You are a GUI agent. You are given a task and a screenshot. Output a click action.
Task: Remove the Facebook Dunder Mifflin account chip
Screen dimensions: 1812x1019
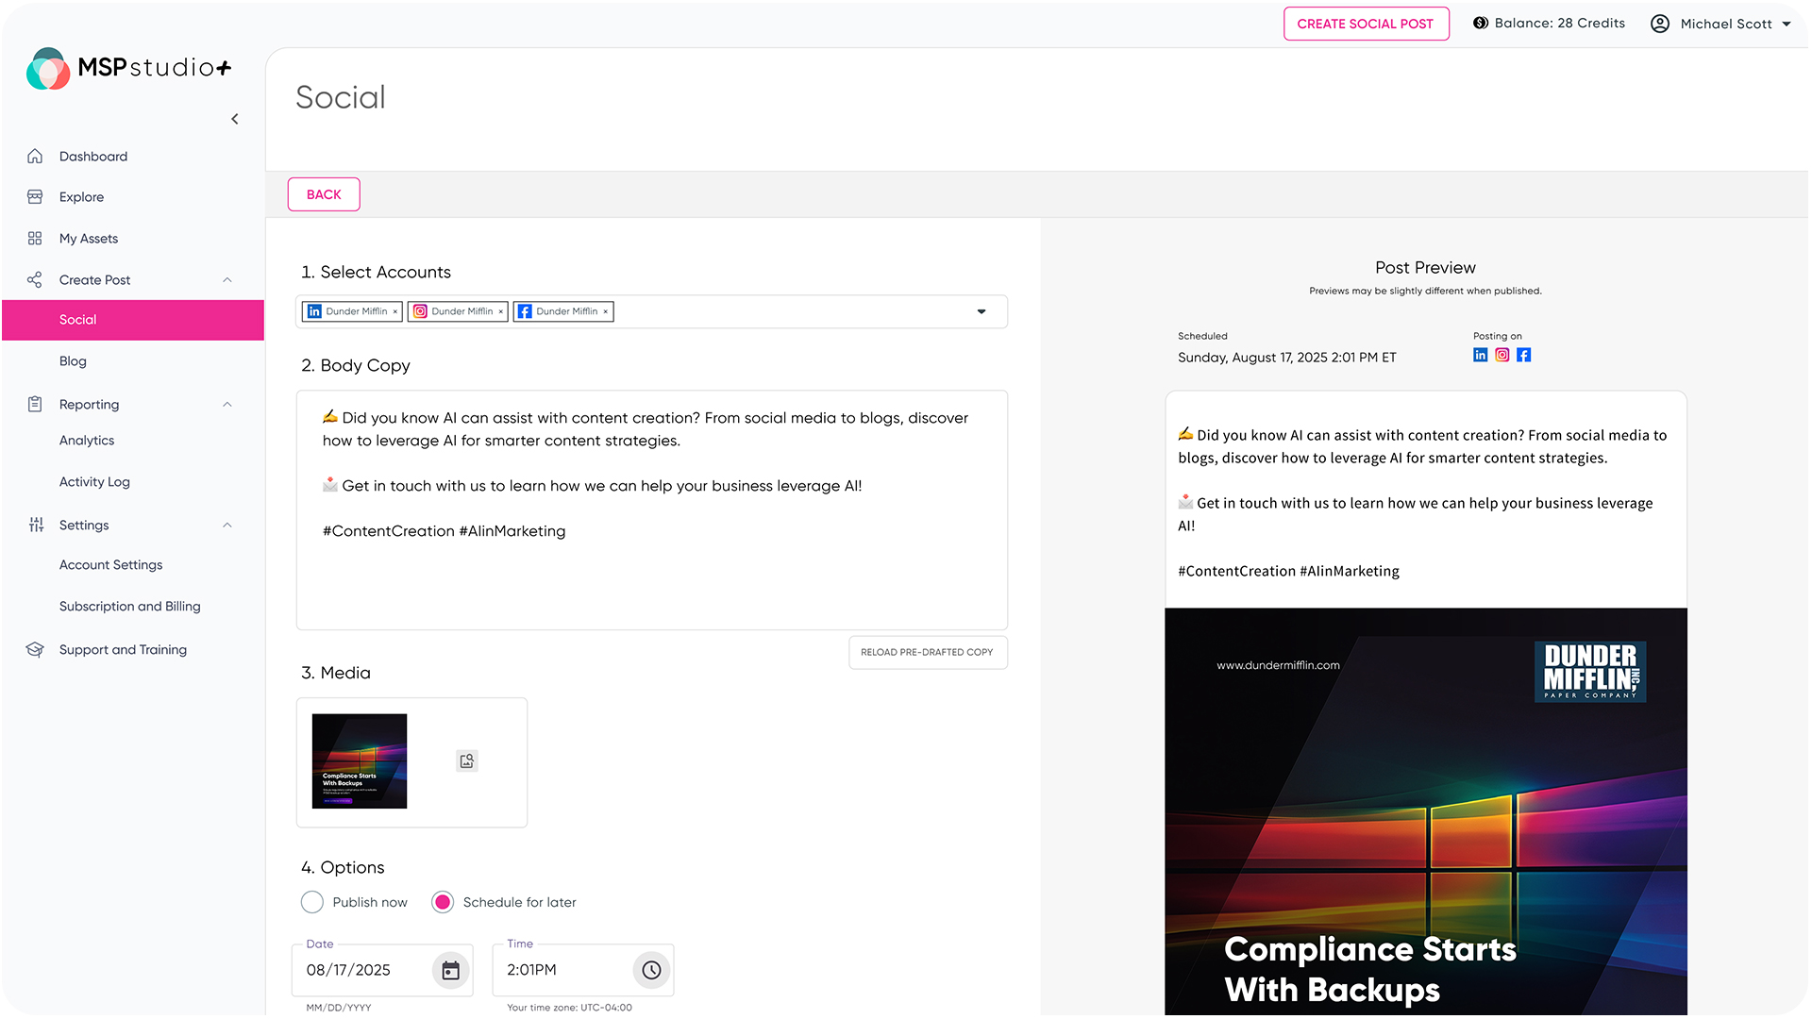click(606, 311)
